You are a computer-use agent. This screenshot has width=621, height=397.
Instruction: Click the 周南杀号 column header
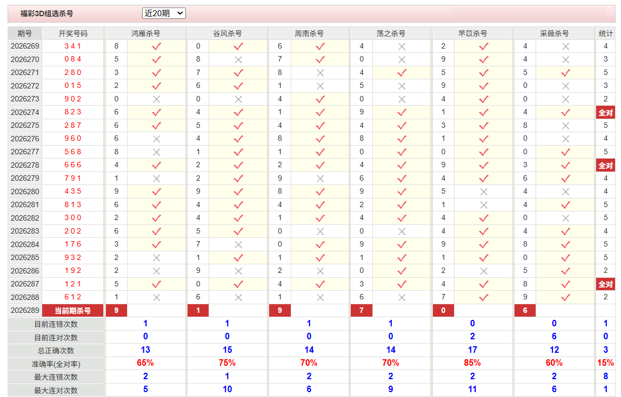(309, 33)
